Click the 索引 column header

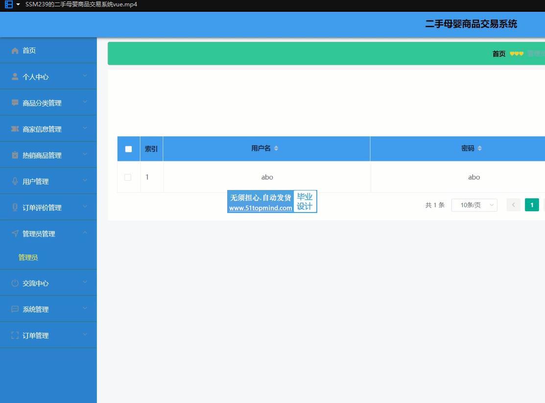click(x=151, y=149)
